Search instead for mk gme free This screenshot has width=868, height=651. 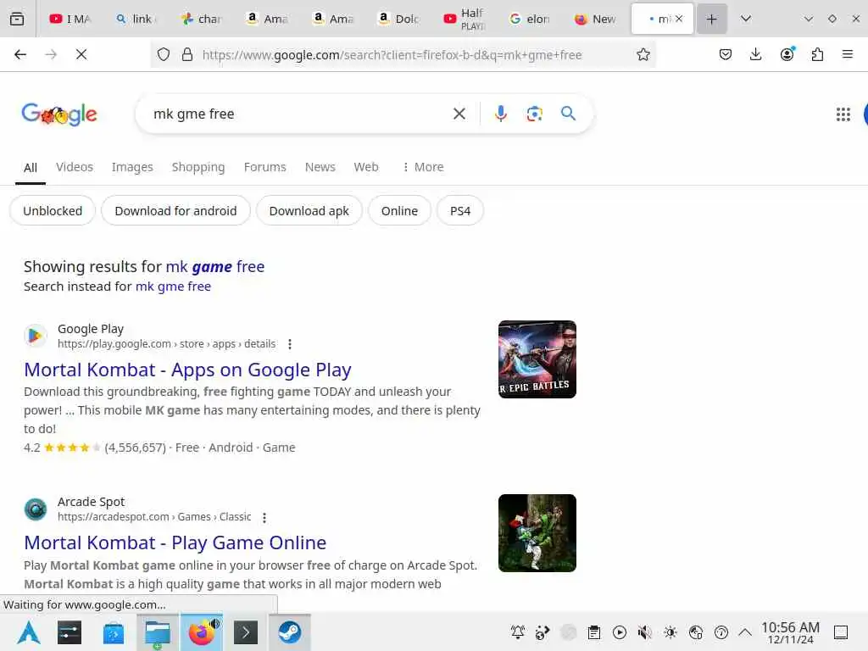pyautogui.click(x=173, y=287)
